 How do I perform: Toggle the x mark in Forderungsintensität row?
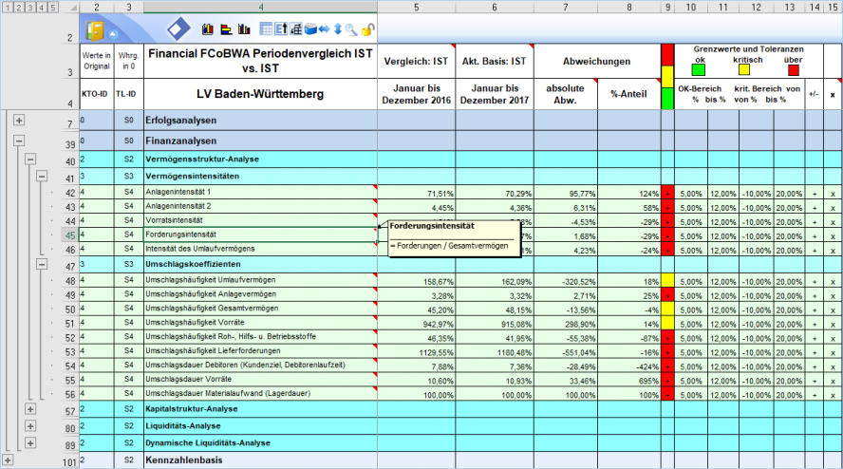pos(833,234)
